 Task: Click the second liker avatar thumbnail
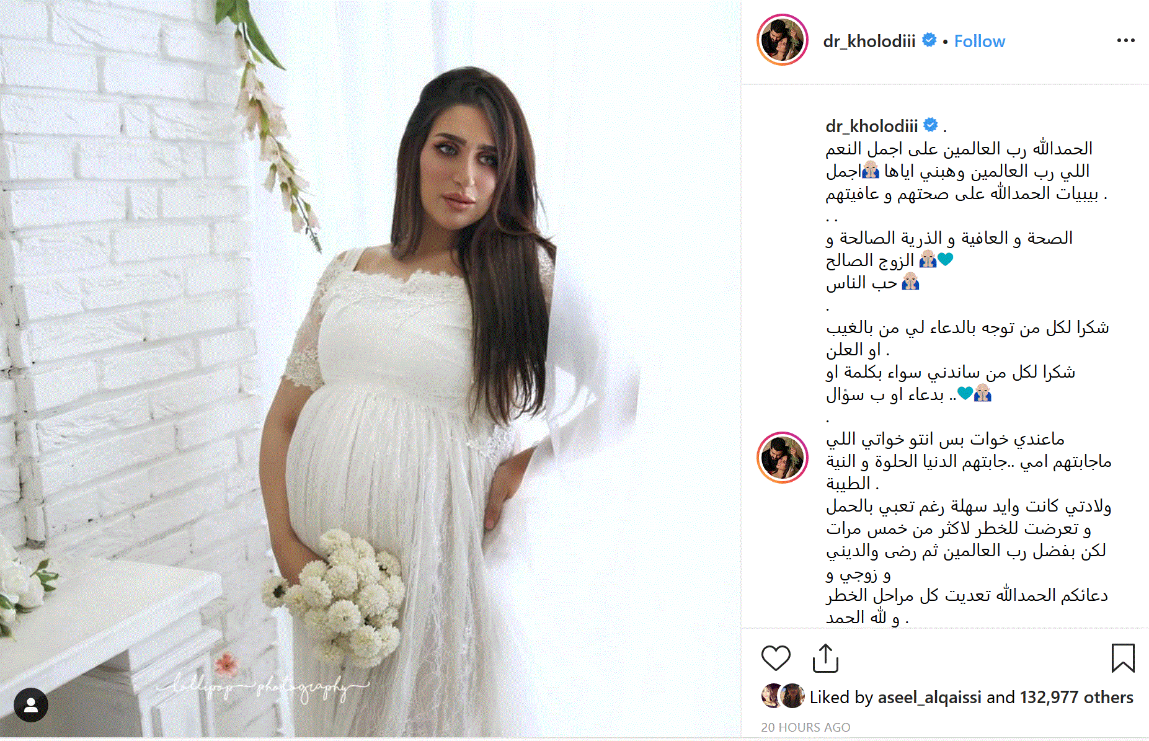[x=792, y=696]
